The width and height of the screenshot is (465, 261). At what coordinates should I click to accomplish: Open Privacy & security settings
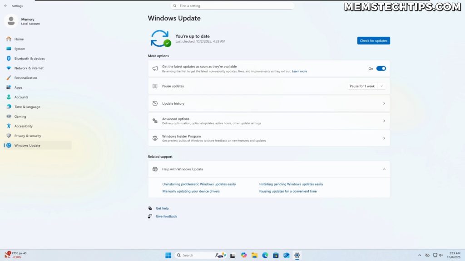tap(27, 135)
